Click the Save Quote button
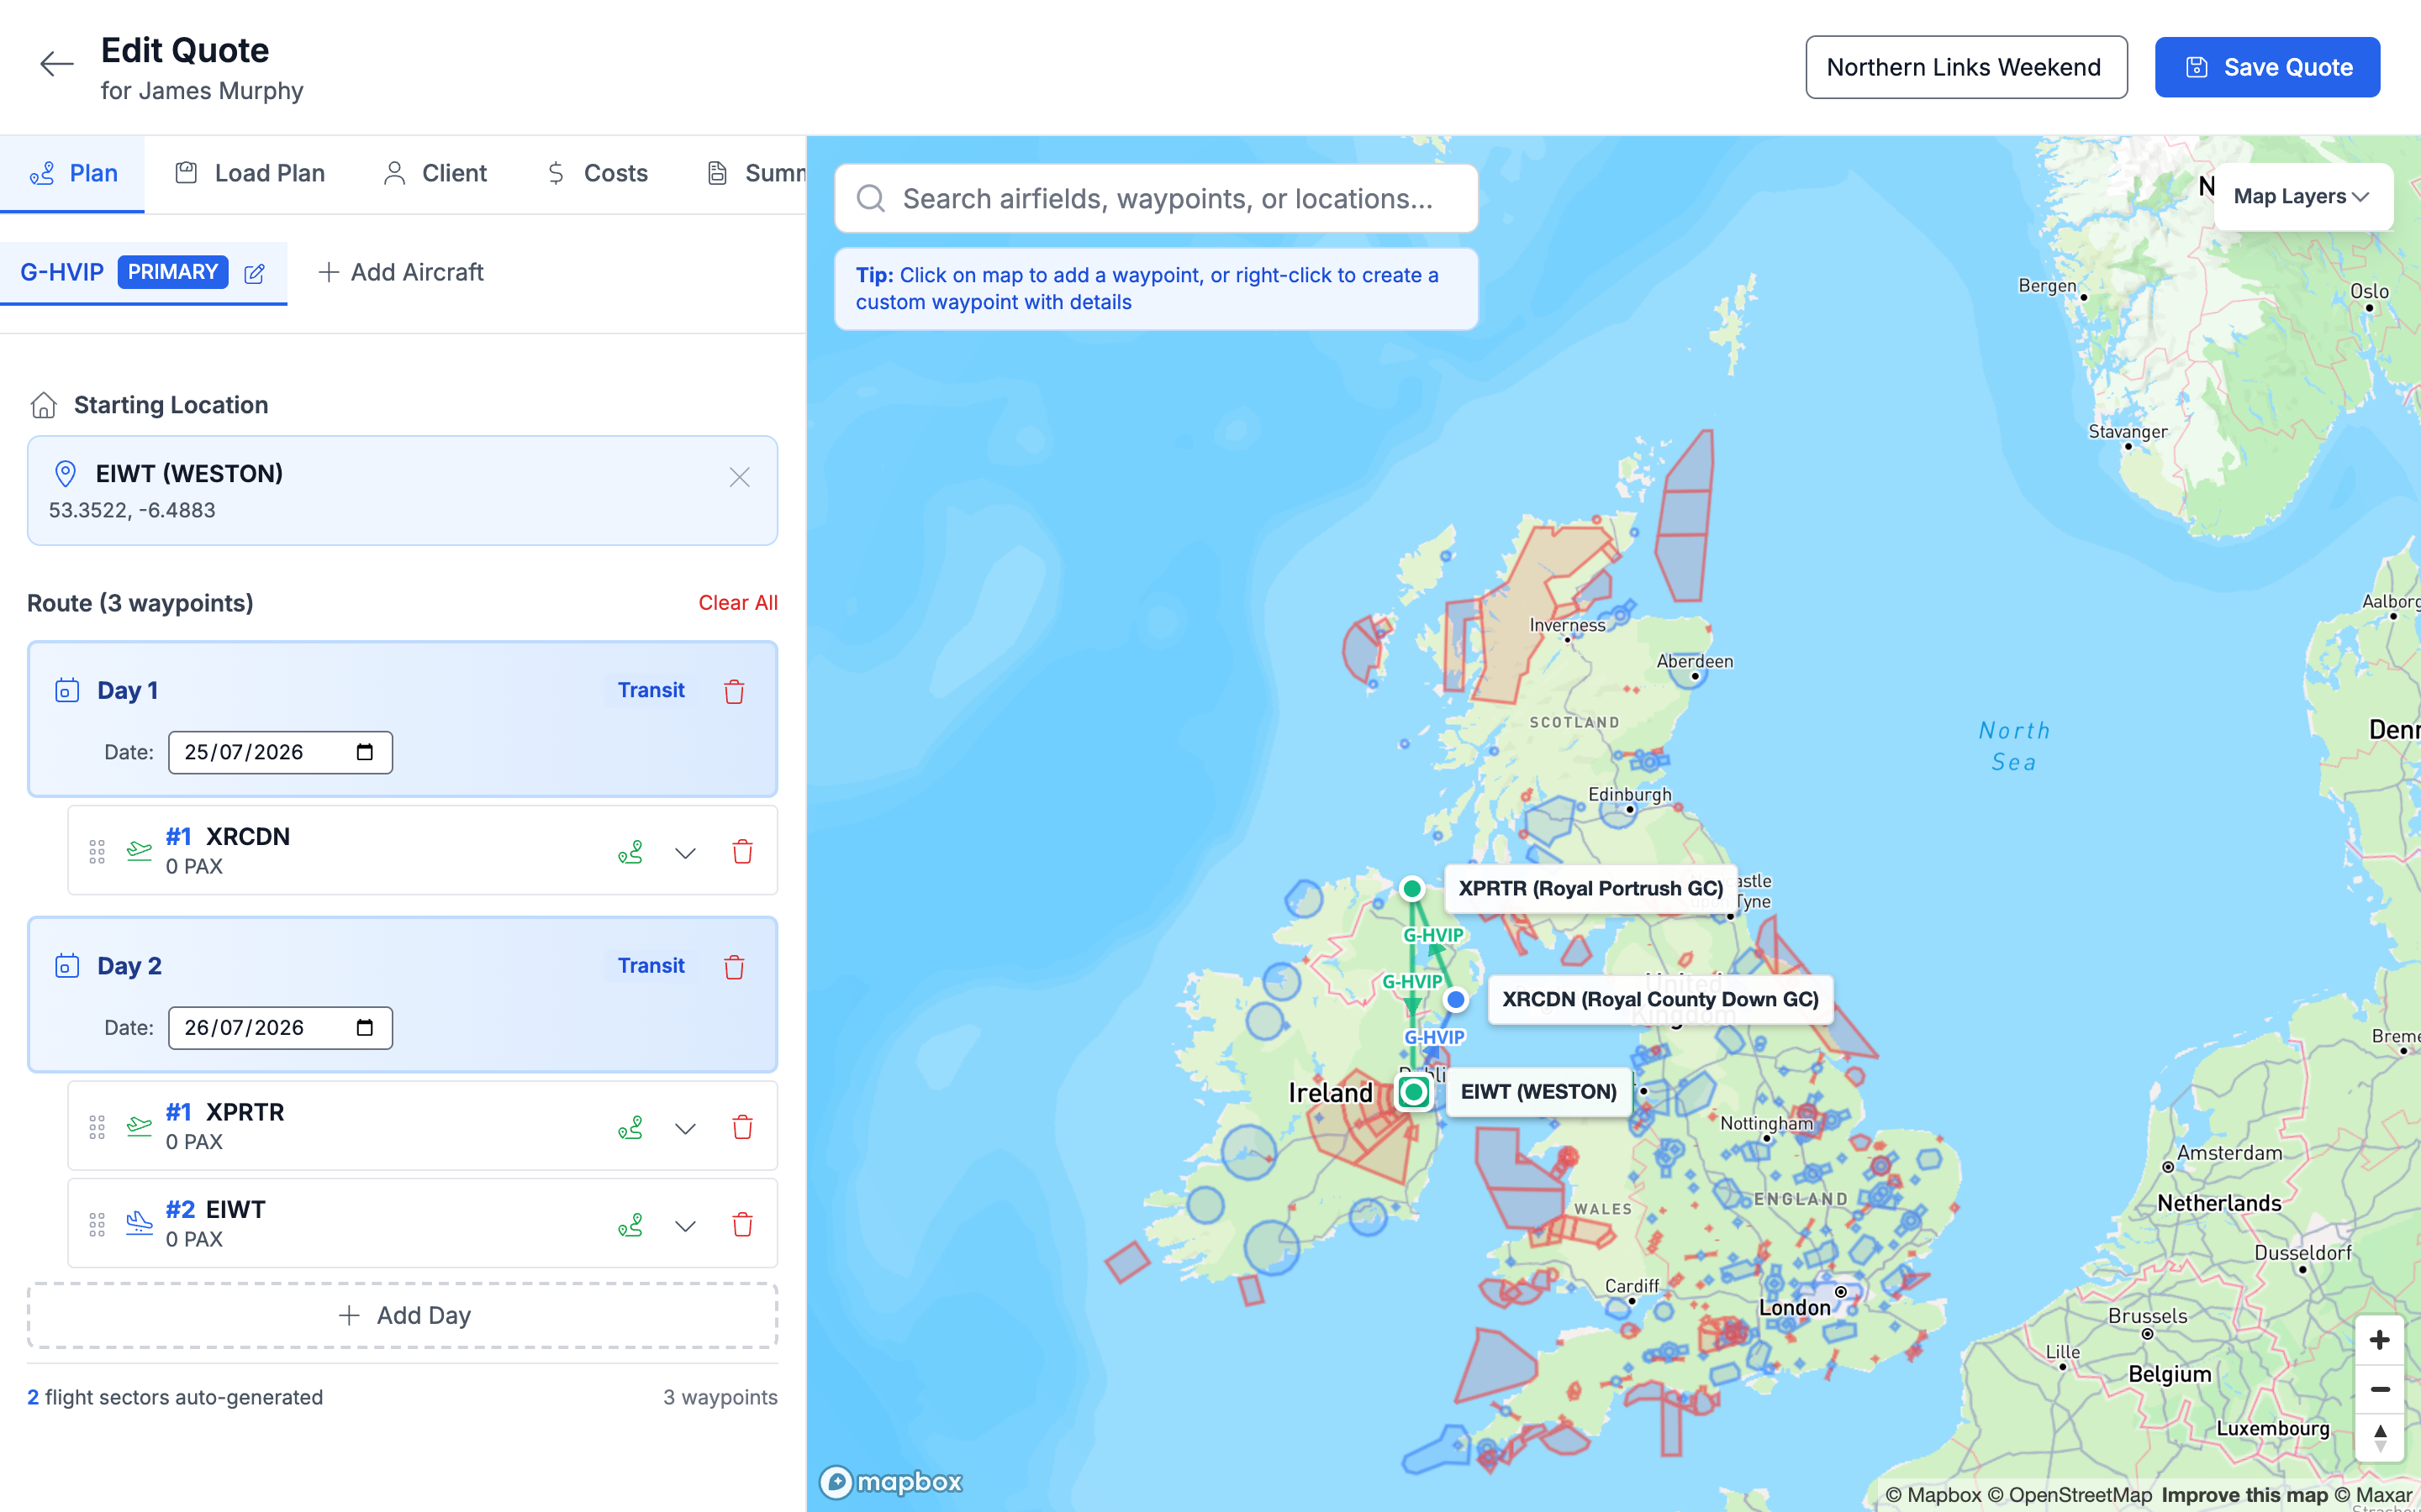Image resolution: width=2421 pixels, height=1512 pixels. click(x=2267, y=67)
